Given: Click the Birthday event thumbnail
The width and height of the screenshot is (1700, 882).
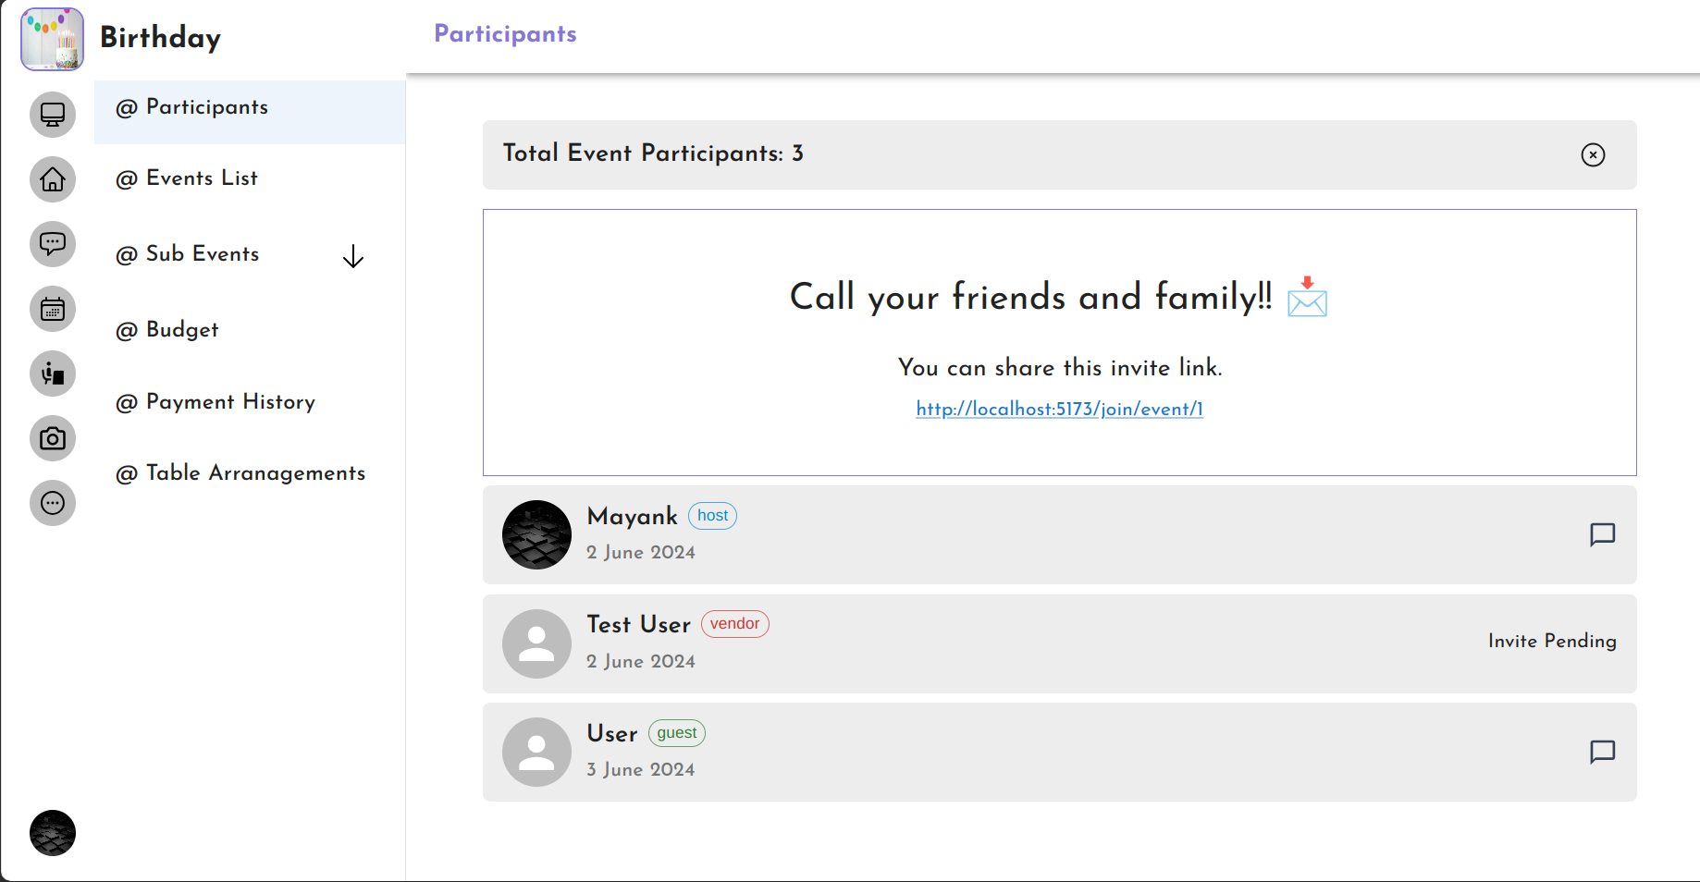Looking at the screenshot, I should coord(52,39).
